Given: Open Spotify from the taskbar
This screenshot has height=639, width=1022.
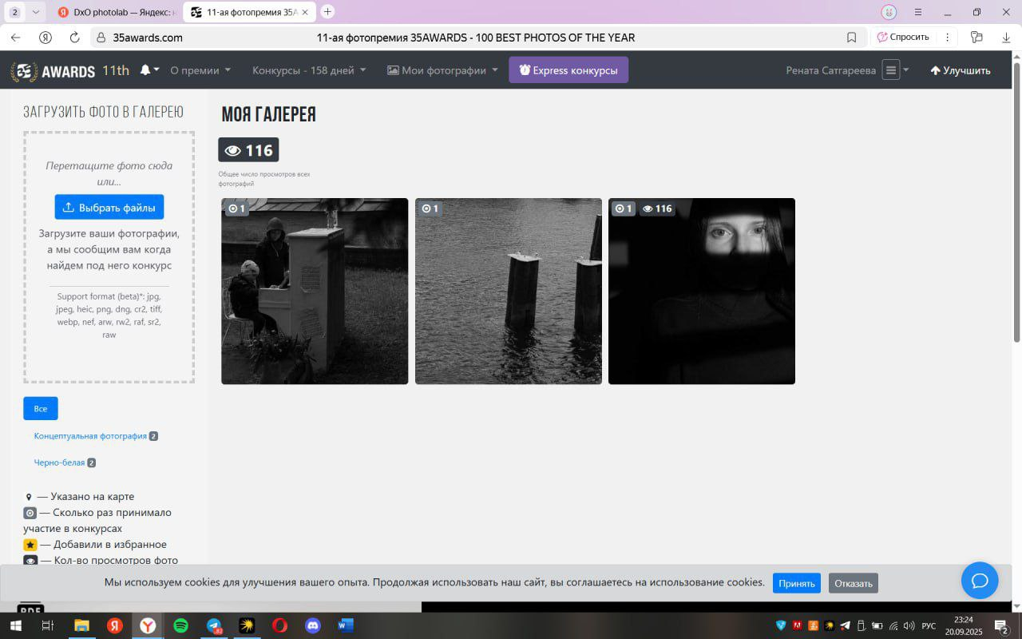Looking at the screenshot, I should pos(180,625).
